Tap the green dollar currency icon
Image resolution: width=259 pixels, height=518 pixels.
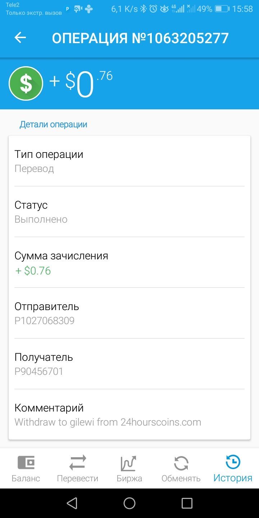pos(26,83)
